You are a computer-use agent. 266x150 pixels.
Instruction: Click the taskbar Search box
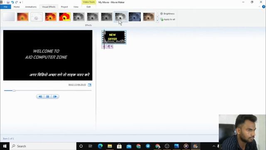coord(43,146)
